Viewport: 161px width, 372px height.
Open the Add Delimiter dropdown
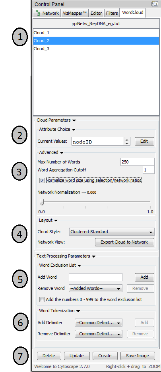(x=99, y=323)
